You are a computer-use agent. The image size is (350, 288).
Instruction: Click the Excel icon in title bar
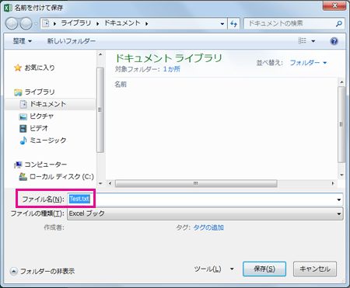click(x=8, y=8)
